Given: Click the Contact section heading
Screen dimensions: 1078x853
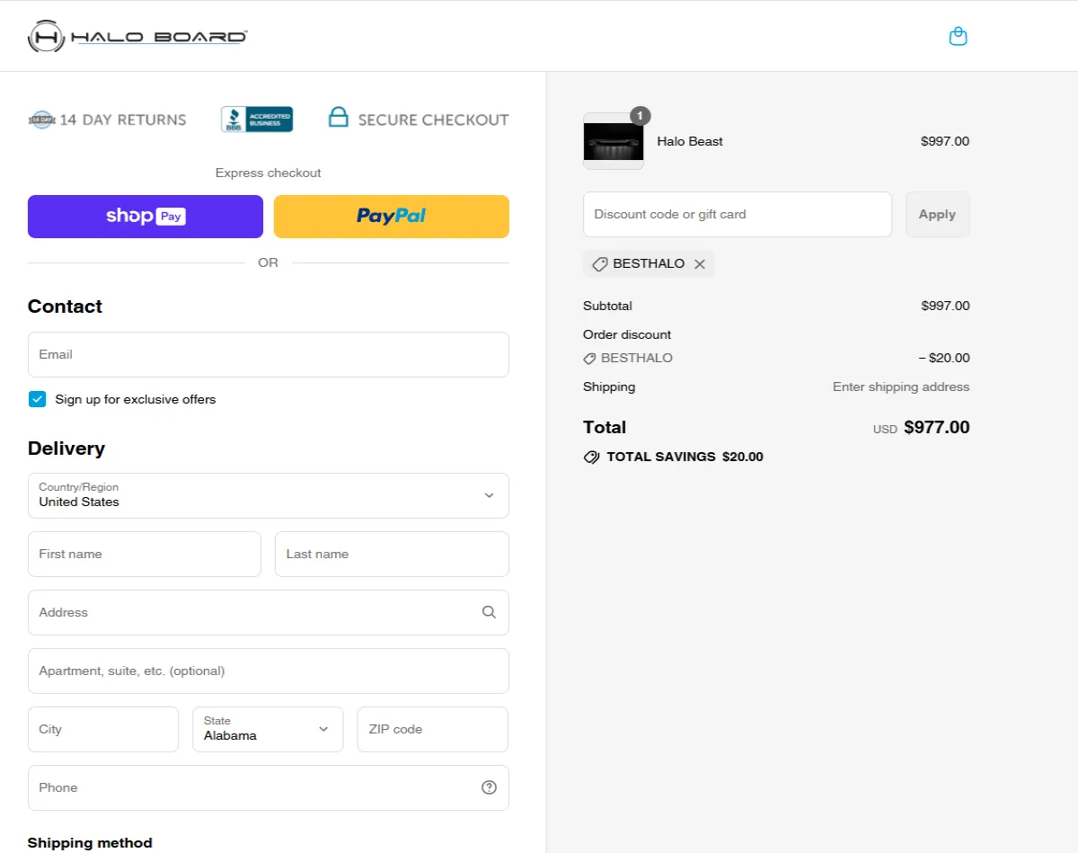Looking at the screenshot, I should pos(65,307).
